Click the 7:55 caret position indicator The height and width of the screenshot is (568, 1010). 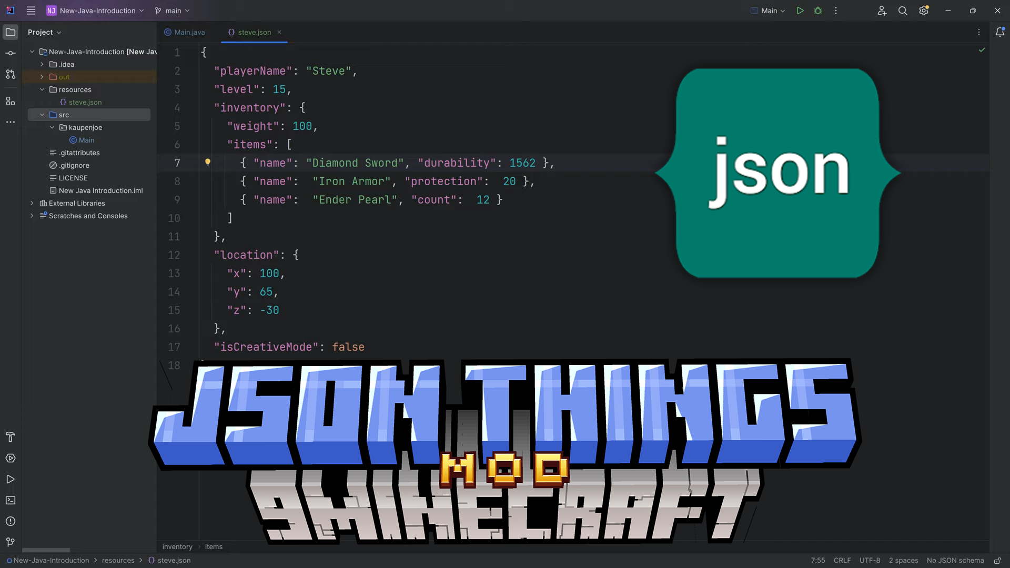[818, 561]
